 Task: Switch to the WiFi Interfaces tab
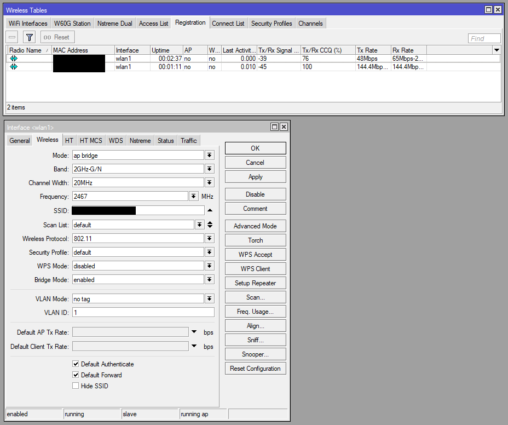tap(28, 24)
